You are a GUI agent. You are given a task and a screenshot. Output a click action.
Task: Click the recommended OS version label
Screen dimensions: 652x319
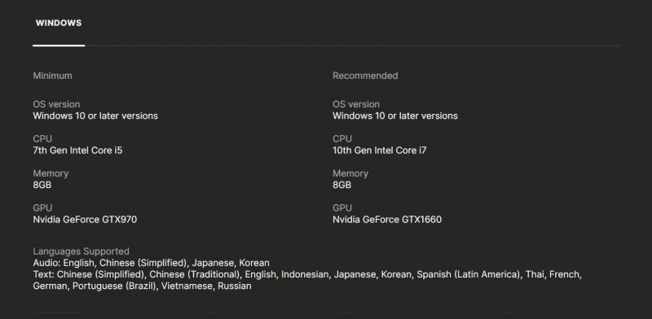tap(356, 104)
